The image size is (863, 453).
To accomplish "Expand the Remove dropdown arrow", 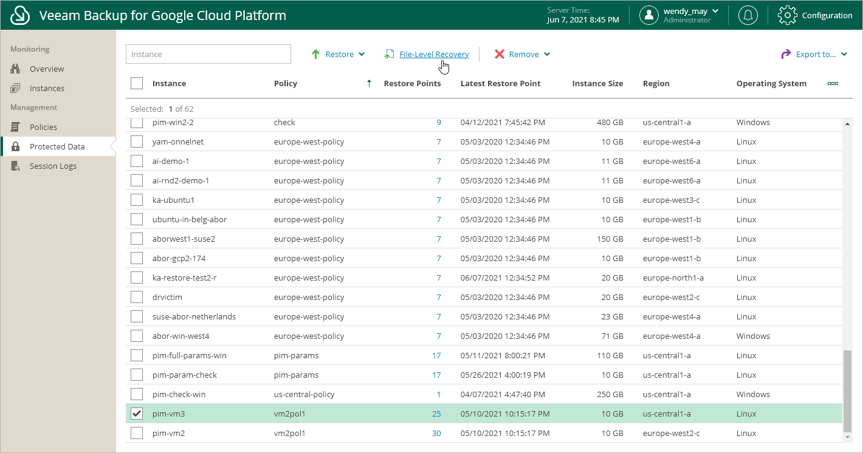I will tap(547, 54).
